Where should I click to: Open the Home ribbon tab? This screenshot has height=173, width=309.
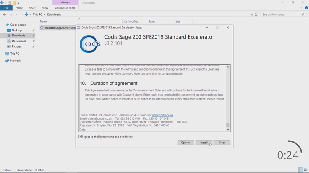pyautogui.click(x=19, y=8)
